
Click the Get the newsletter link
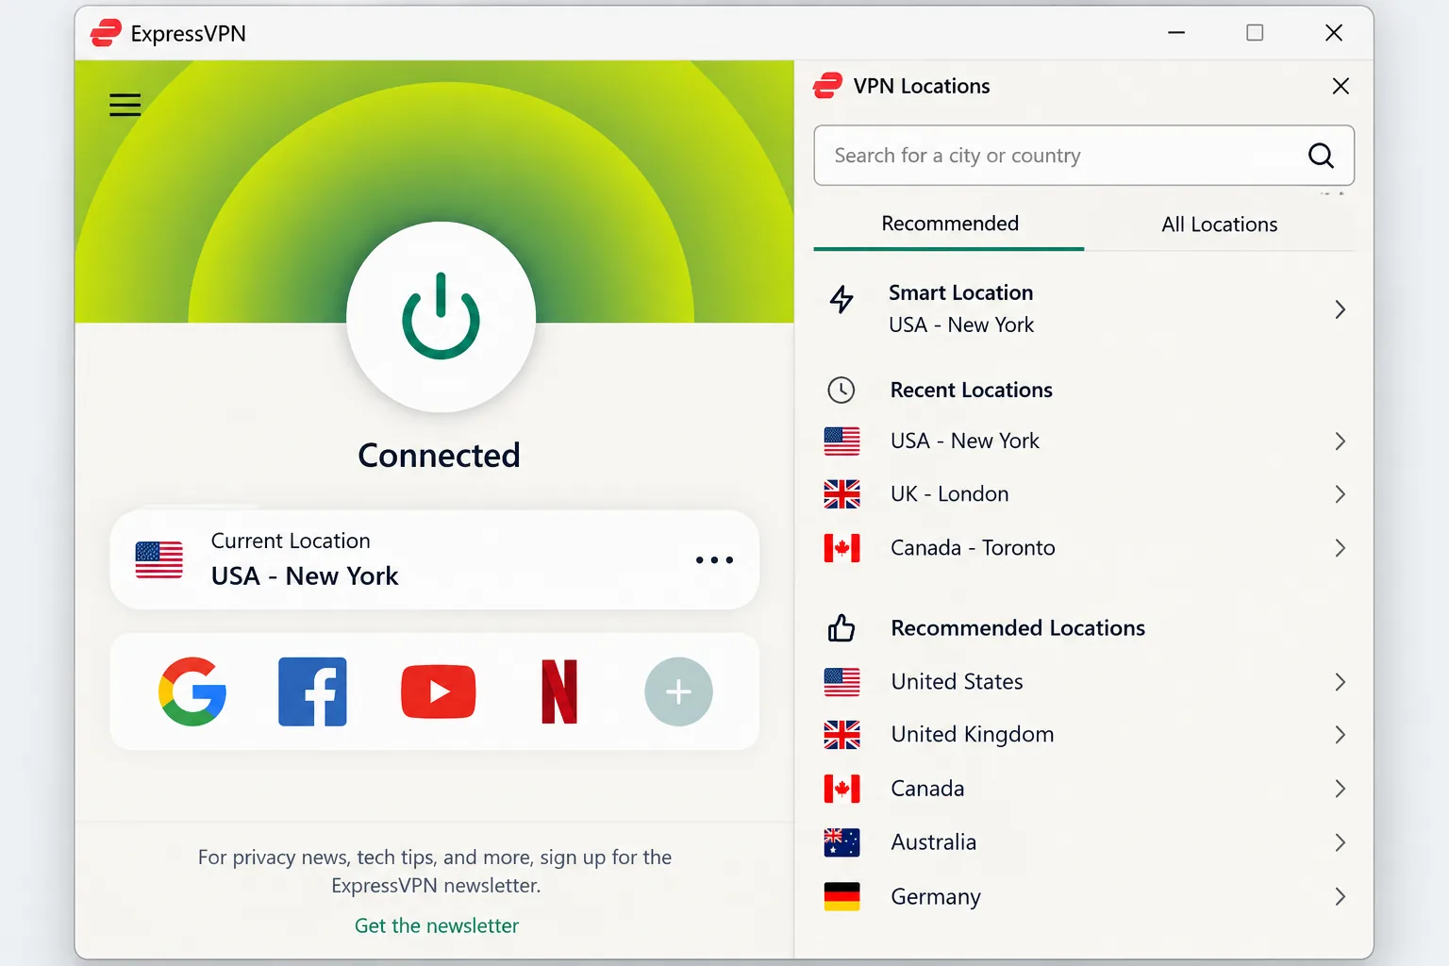(x=437, y=925)
